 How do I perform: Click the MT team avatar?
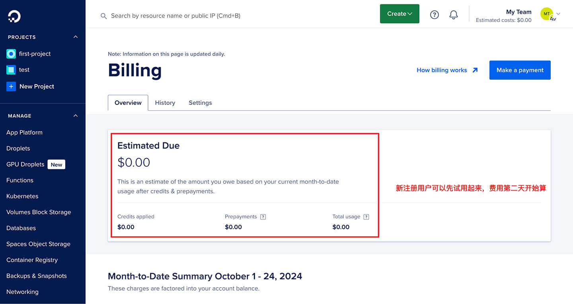(547, 14)
